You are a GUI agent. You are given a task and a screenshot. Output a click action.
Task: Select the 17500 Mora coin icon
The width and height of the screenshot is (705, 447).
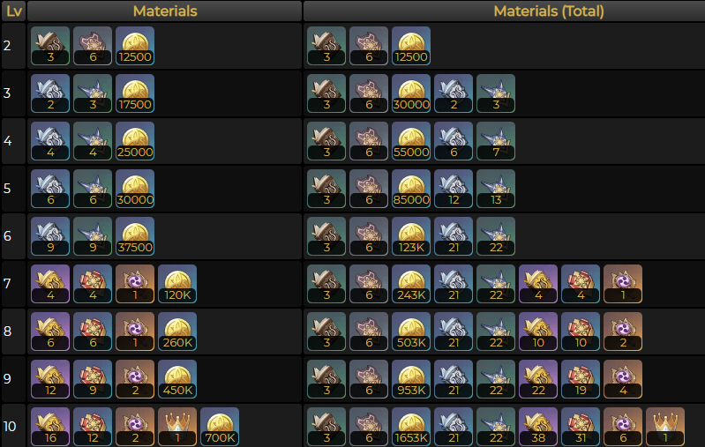[x=135, y=93]
